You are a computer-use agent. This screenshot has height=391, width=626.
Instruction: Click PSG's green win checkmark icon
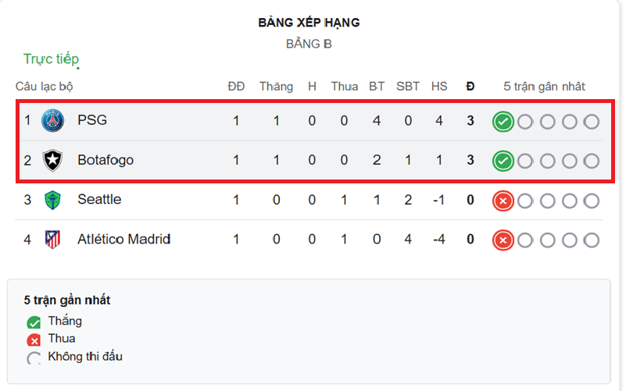503,122
